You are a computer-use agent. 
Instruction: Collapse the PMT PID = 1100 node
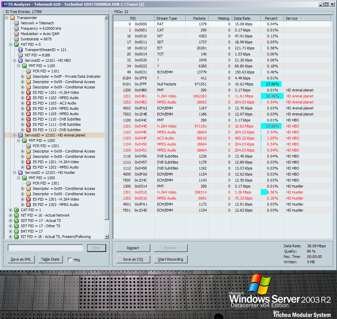pyautogui.click(x=18, y=66)
